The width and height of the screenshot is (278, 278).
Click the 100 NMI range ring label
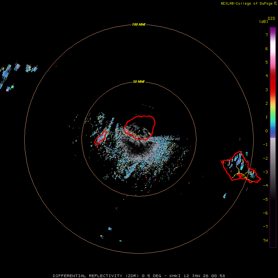coord(139,24)
